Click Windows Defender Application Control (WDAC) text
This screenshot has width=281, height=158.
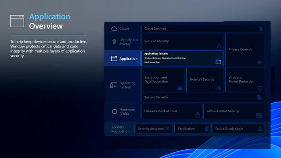coord(165,58)
